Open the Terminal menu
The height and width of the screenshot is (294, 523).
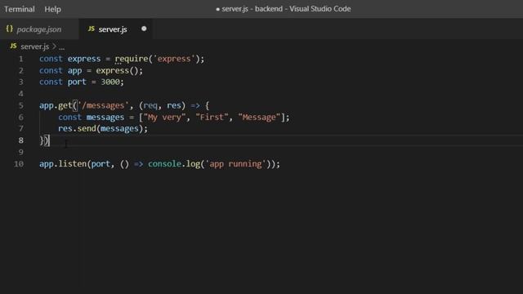tap(20, 9)
